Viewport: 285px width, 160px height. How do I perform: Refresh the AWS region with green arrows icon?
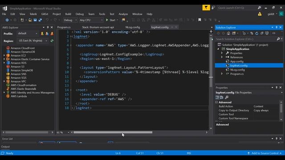coord(52,40)
